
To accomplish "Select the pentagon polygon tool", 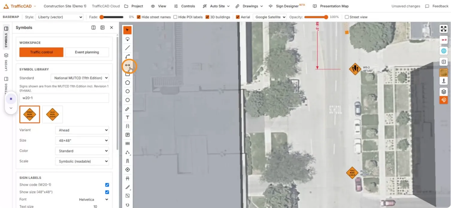I will [x=128, y=82].
